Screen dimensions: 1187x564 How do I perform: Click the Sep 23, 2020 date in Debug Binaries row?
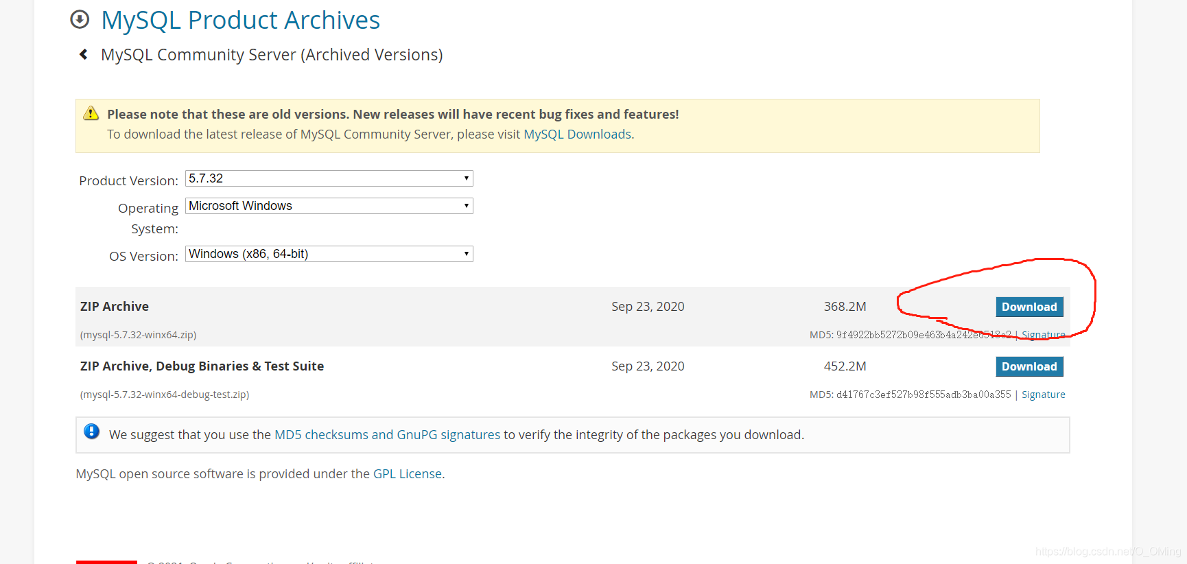tap(648, 366)
